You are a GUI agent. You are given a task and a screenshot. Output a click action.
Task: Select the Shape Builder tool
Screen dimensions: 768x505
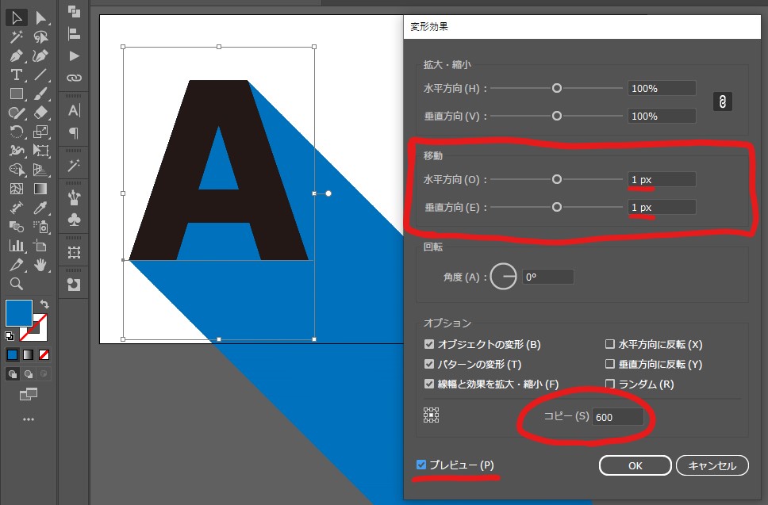(16, 170)
